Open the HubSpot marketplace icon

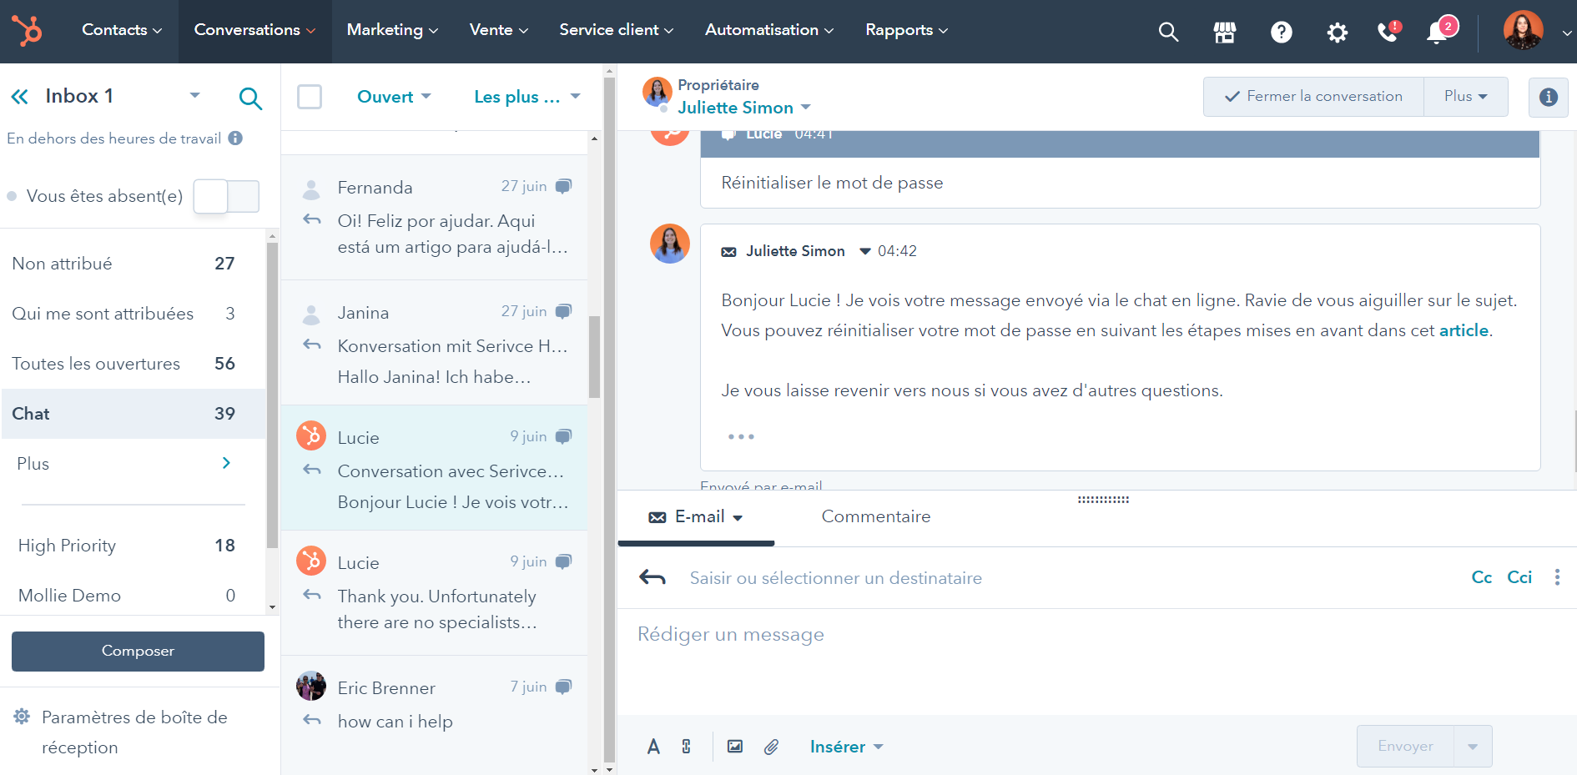pyautogui.click(x=1224, y=32)
